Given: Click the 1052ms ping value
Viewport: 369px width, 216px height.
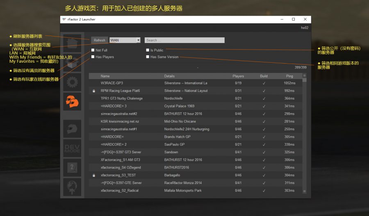Looking at the screenshot, I should 289,83.
